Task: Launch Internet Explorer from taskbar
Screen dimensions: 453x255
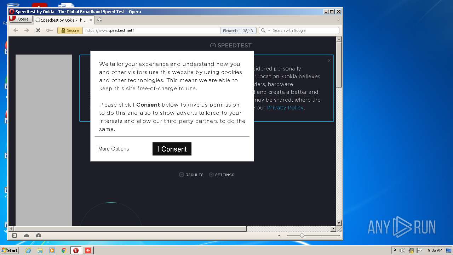Action: pyautogui.click(x=28, y=250)
